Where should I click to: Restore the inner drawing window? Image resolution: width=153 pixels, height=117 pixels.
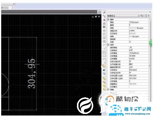pyautogui.click(x=96, y=17)
